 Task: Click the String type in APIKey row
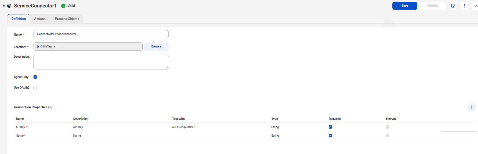[x=275, y=127]
